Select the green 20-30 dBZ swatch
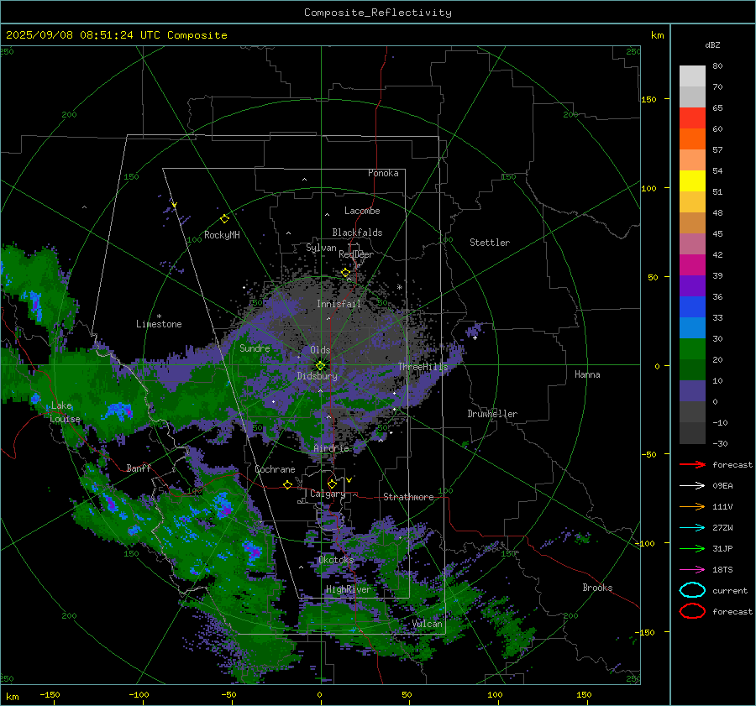Viewport: 756px width, 706px height. [692, 349]
